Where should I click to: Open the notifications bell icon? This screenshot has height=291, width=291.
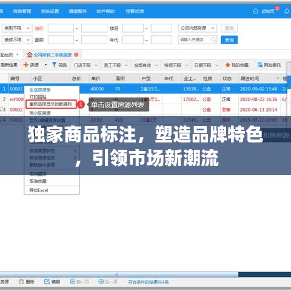[x=287, y=11]
